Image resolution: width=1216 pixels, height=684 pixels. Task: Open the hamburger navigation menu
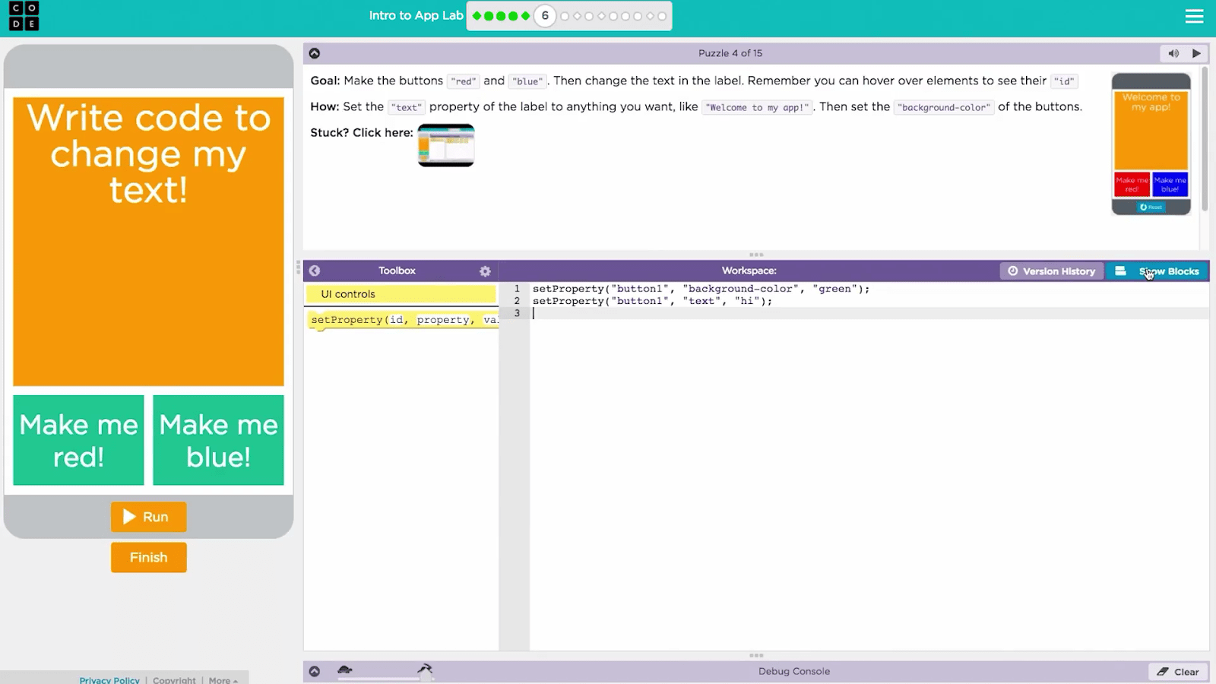[x=1194, y=16]
